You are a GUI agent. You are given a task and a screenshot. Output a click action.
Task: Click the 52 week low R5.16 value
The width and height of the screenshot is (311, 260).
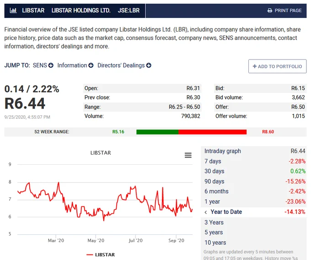tap(118, 132)
